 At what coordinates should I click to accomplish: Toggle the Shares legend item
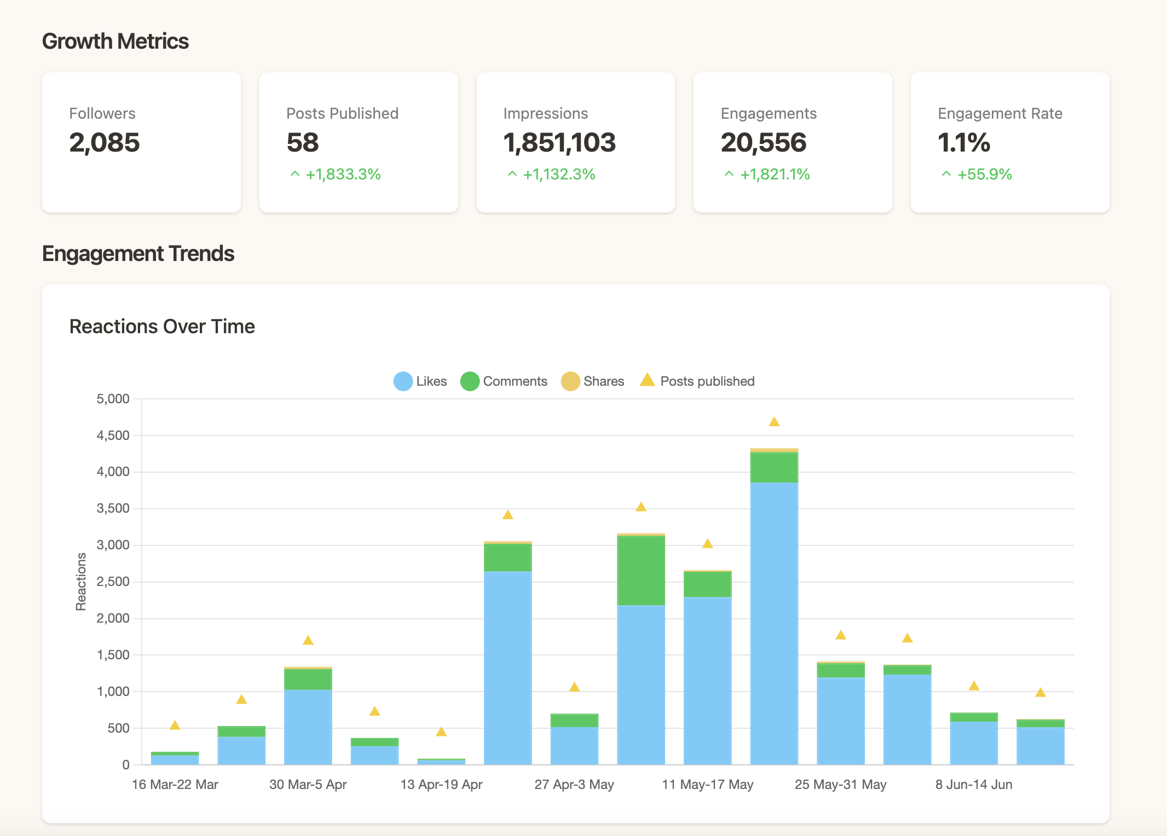point(593,381)
